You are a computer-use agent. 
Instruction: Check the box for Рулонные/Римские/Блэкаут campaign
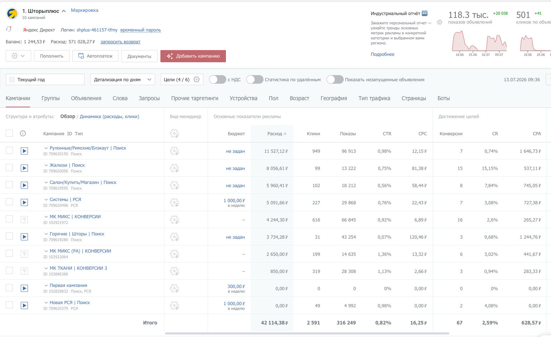(9, 150)
